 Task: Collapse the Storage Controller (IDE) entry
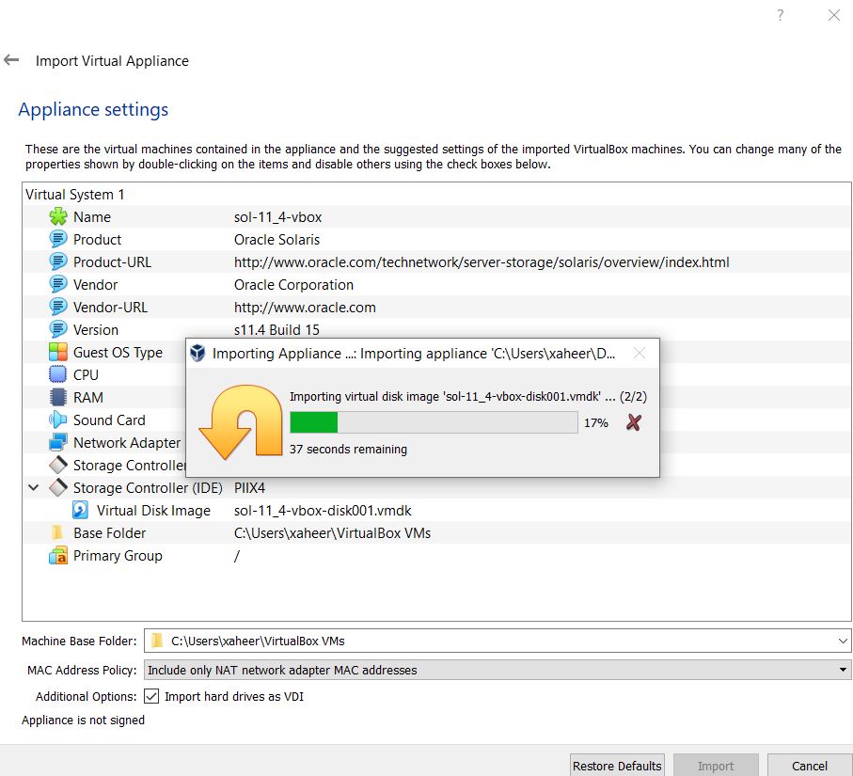[33, 487]
